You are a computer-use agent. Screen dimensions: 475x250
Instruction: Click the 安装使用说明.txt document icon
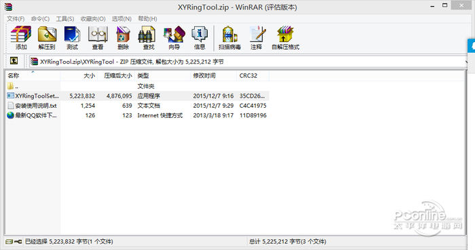pos(10,105)
